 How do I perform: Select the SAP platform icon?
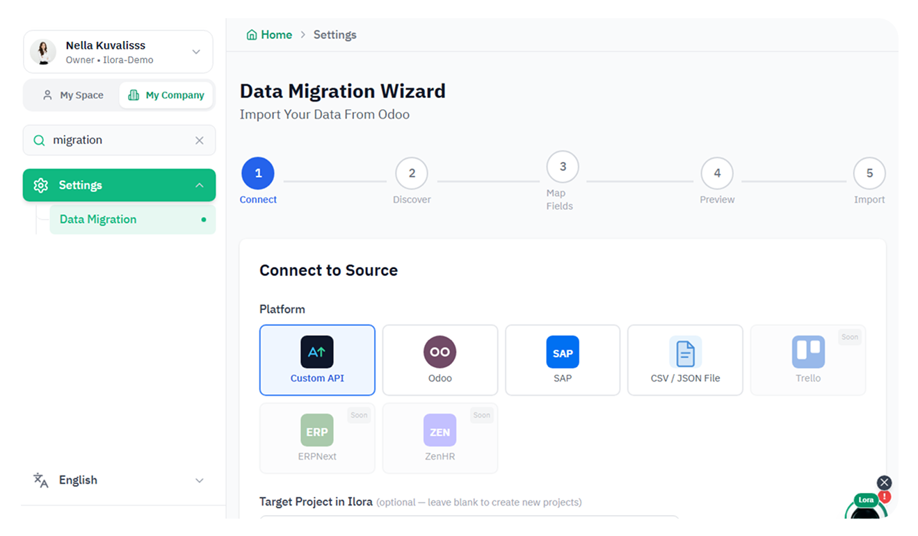tap(563, 352)
